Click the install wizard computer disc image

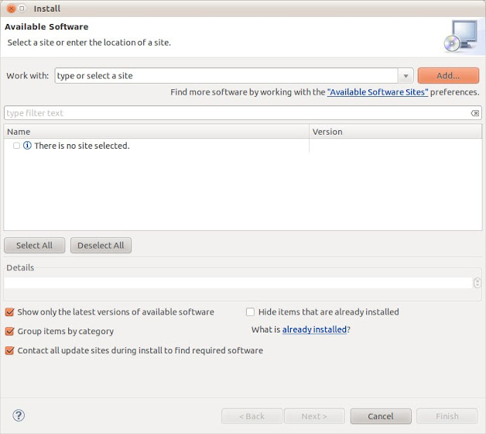click(x=461, y=36)
